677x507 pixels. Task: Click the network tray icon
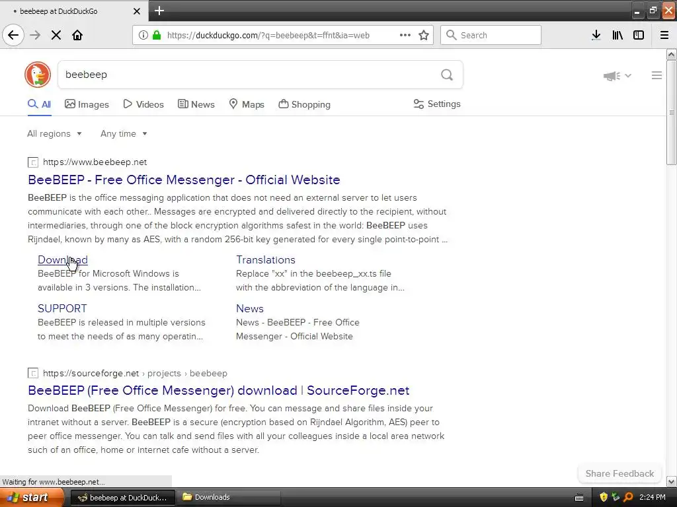[616, 497]
